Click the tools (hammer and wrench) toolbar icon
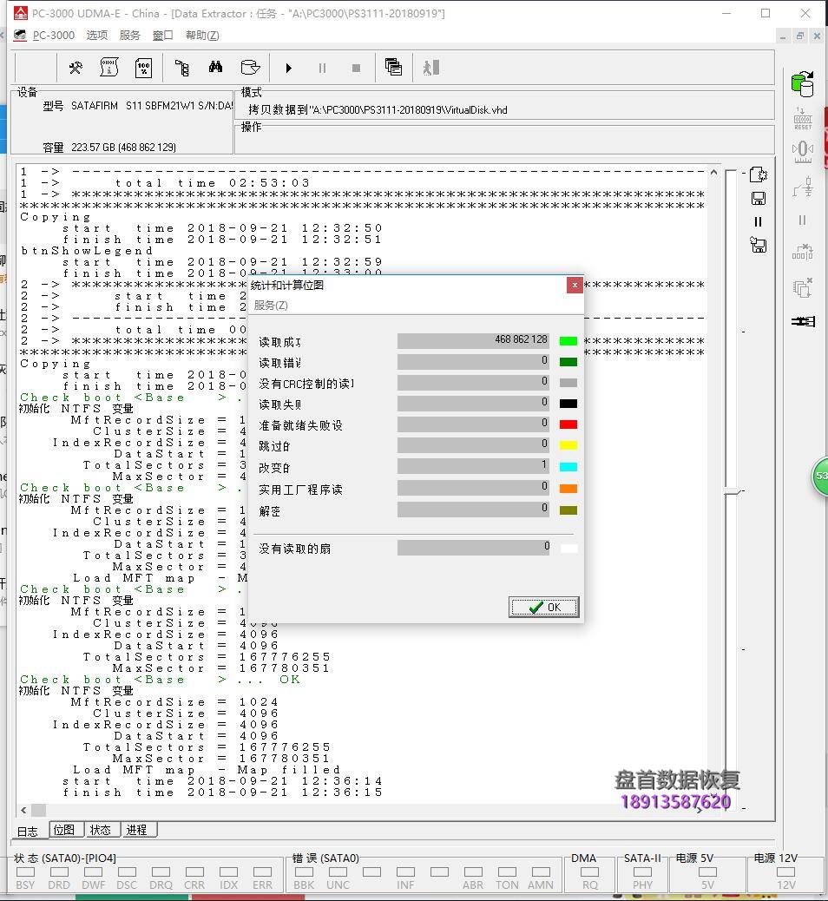Image resolution: width=828 pixels, height=901 pixels. click(76, 67)
